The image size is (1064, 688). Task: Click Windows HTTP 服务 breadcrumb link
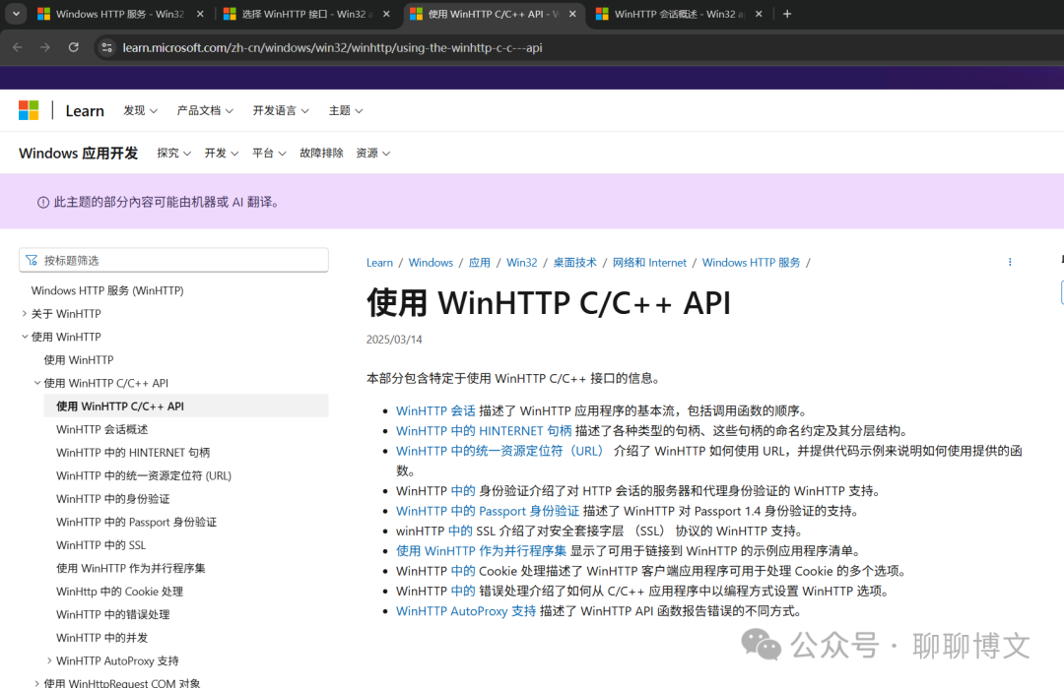pyautogui.click(x=751, y=263)
